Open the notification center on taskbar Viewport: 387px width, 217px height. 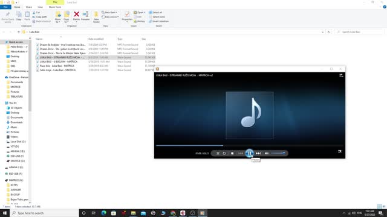pos(380,213)
